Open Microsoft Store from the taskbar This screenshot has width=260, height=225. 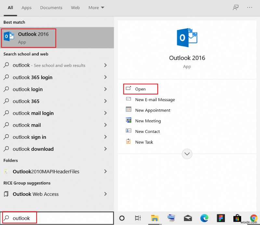point(237,218)
